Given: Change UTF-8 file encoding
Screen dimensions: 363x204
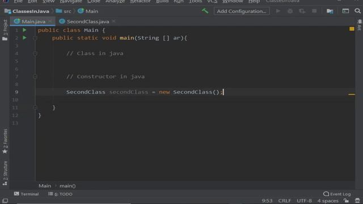Looking at the screenshot, I should click(304, 201).
